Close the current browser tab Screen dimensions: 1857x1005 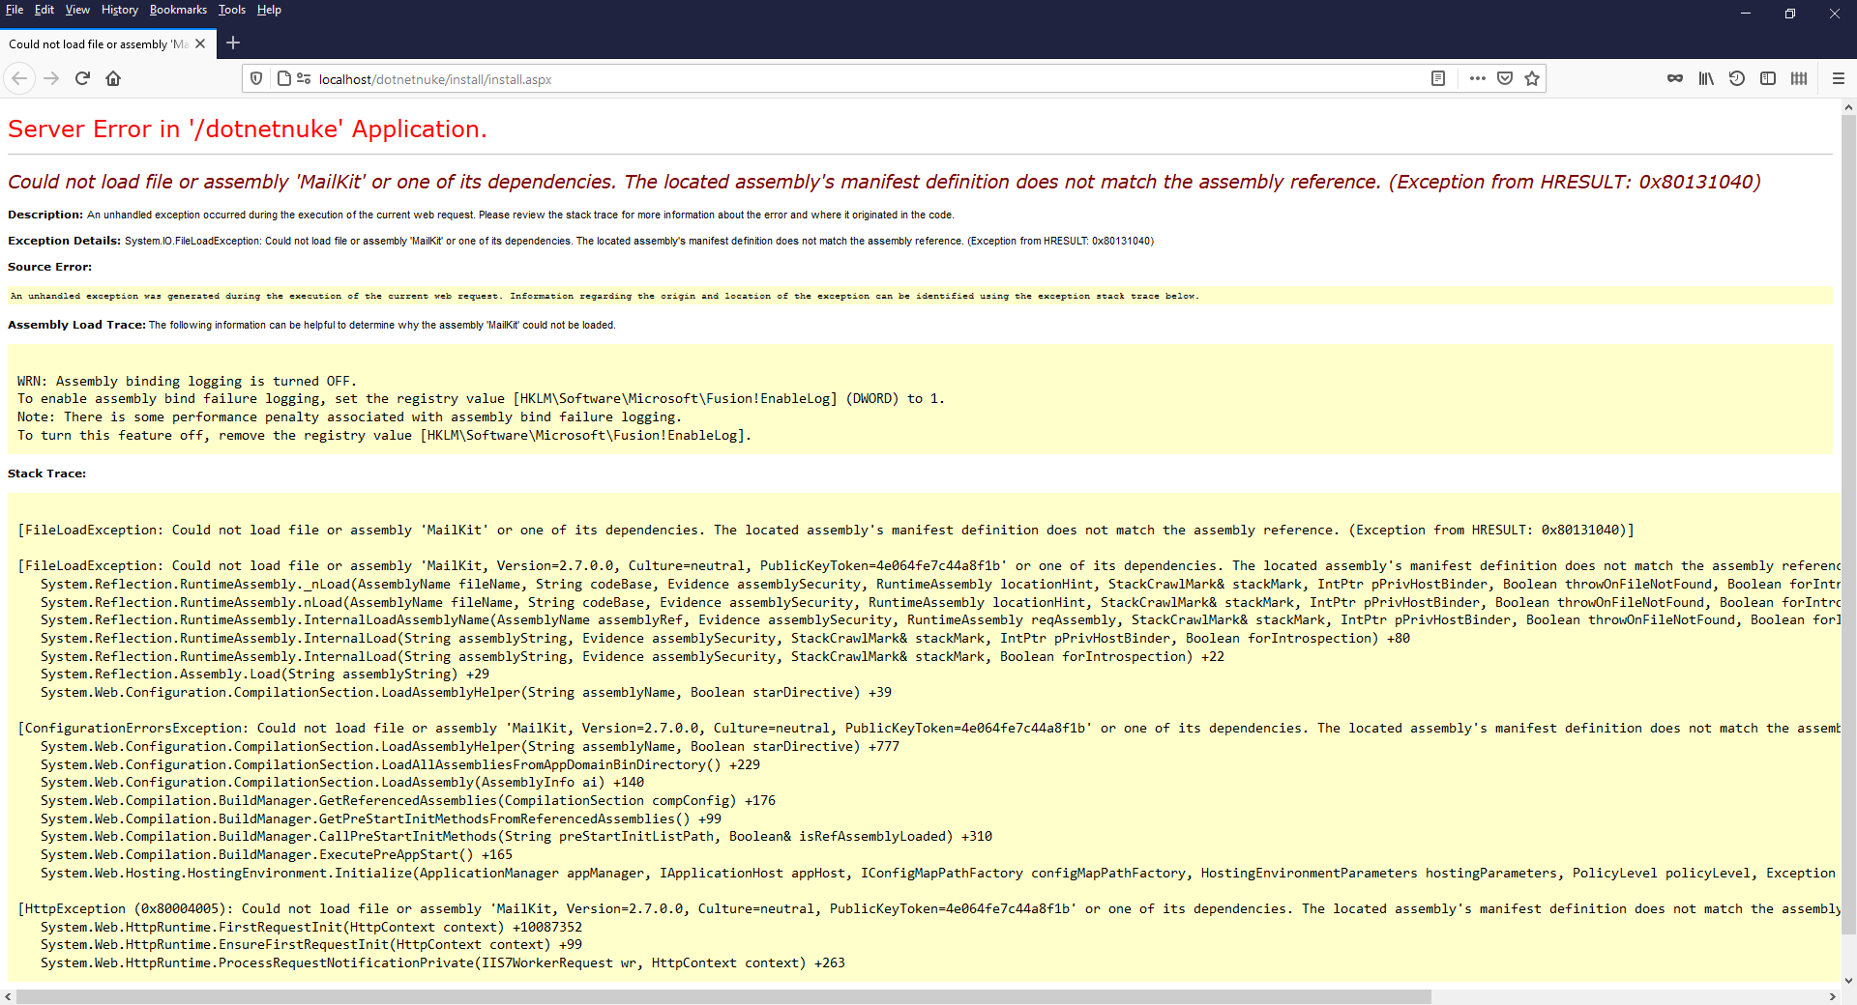tap(200, 43)
